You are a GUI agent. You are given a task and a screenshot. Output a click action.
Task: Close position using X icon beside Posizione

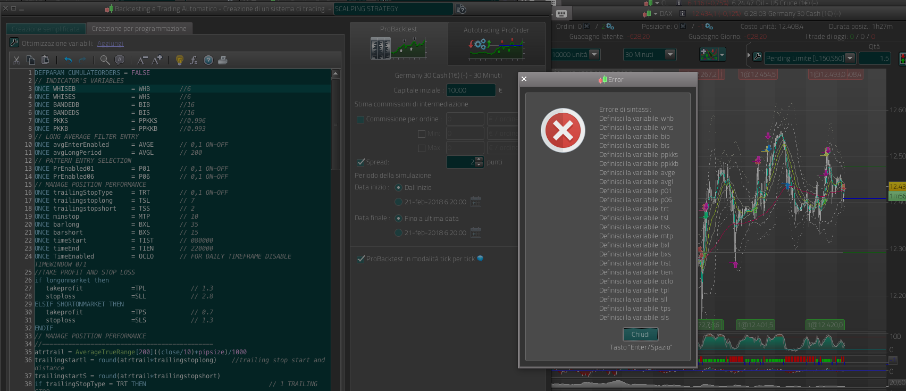683,26
